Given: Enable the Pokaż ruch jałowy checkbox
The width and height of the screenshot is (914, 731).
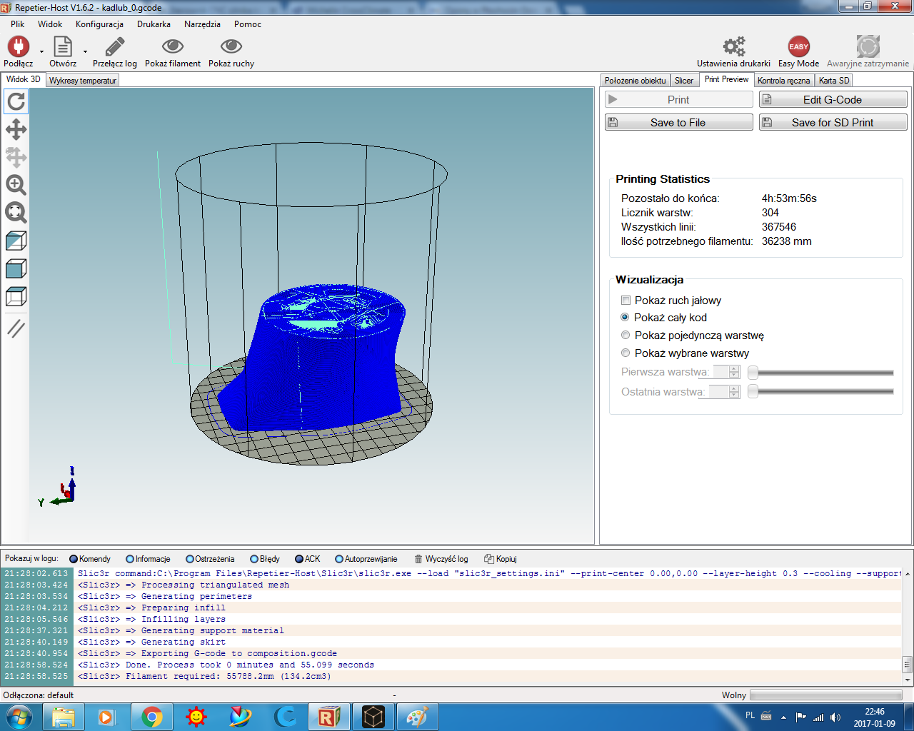Looking at the screenshot, I should tap(626, 301).
